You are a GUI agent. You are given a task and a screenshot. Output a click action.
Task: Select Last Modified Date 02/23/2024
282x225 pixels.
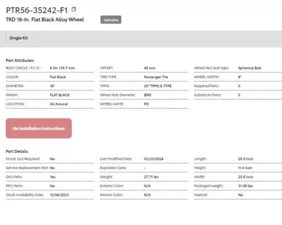pyautogui.click(x=153, y=159)
